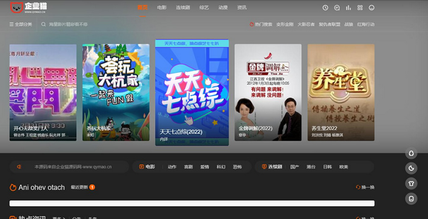Screen dimensions: 428x219
Task: Open the 综艺 navigation tab
Action: [x=204, y=8]
